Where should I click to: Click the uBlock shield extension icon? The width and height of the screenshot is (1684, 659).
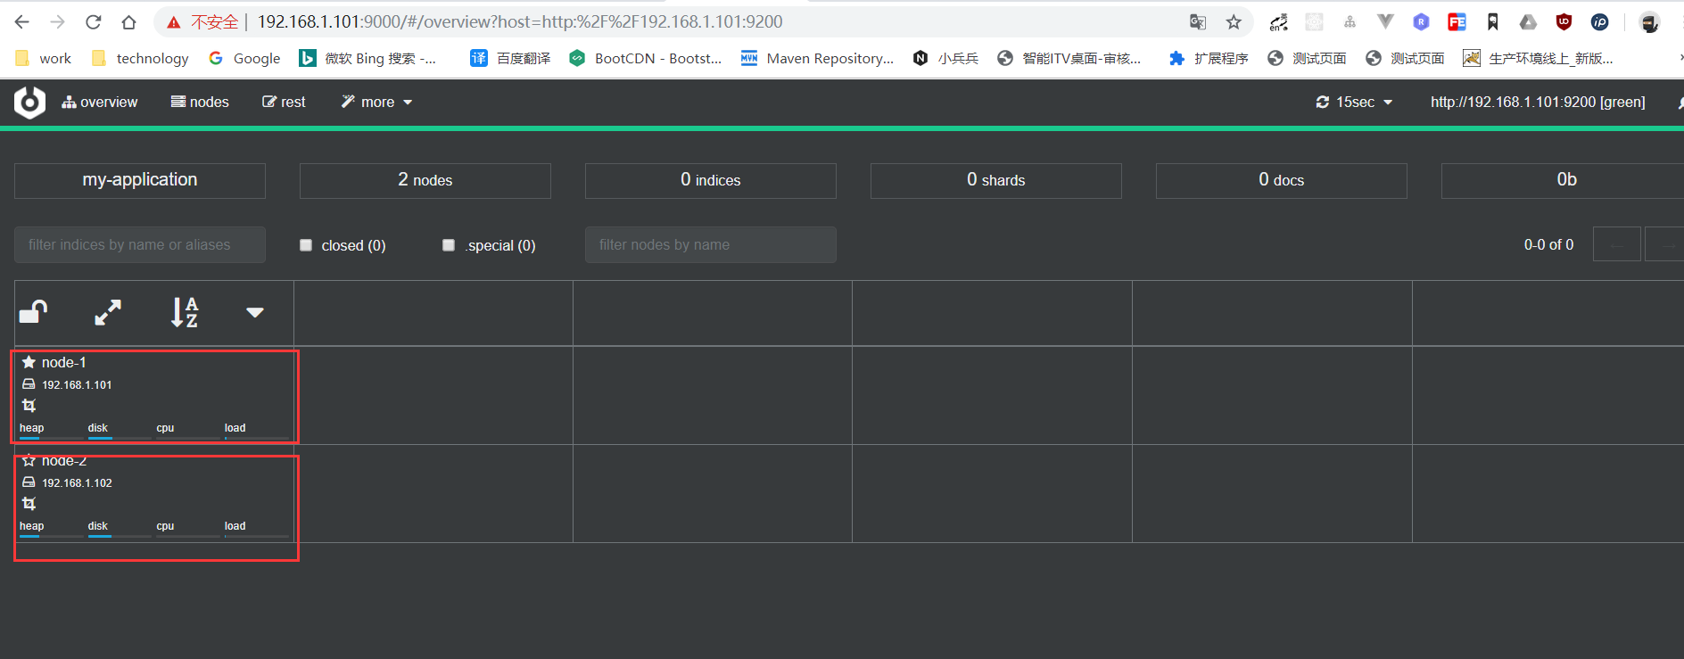pyautogui.click(x=1564, y=22)
